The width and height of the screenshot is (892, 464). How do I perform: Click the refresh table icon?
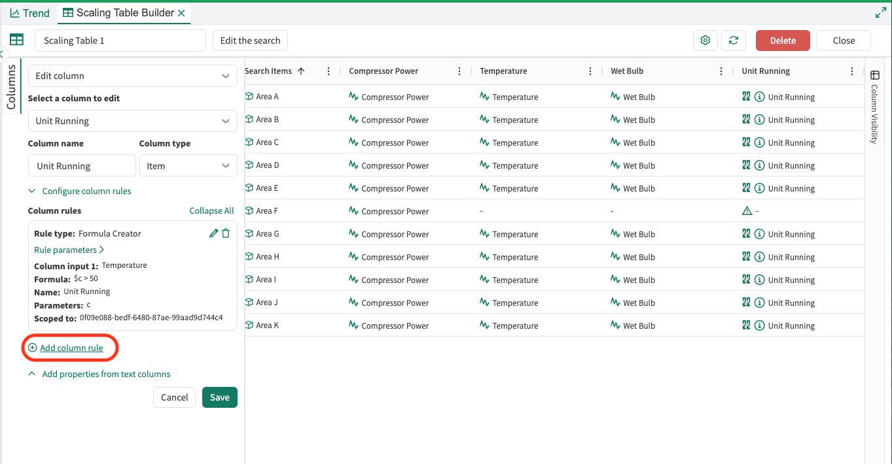click(x=733, y=41)
